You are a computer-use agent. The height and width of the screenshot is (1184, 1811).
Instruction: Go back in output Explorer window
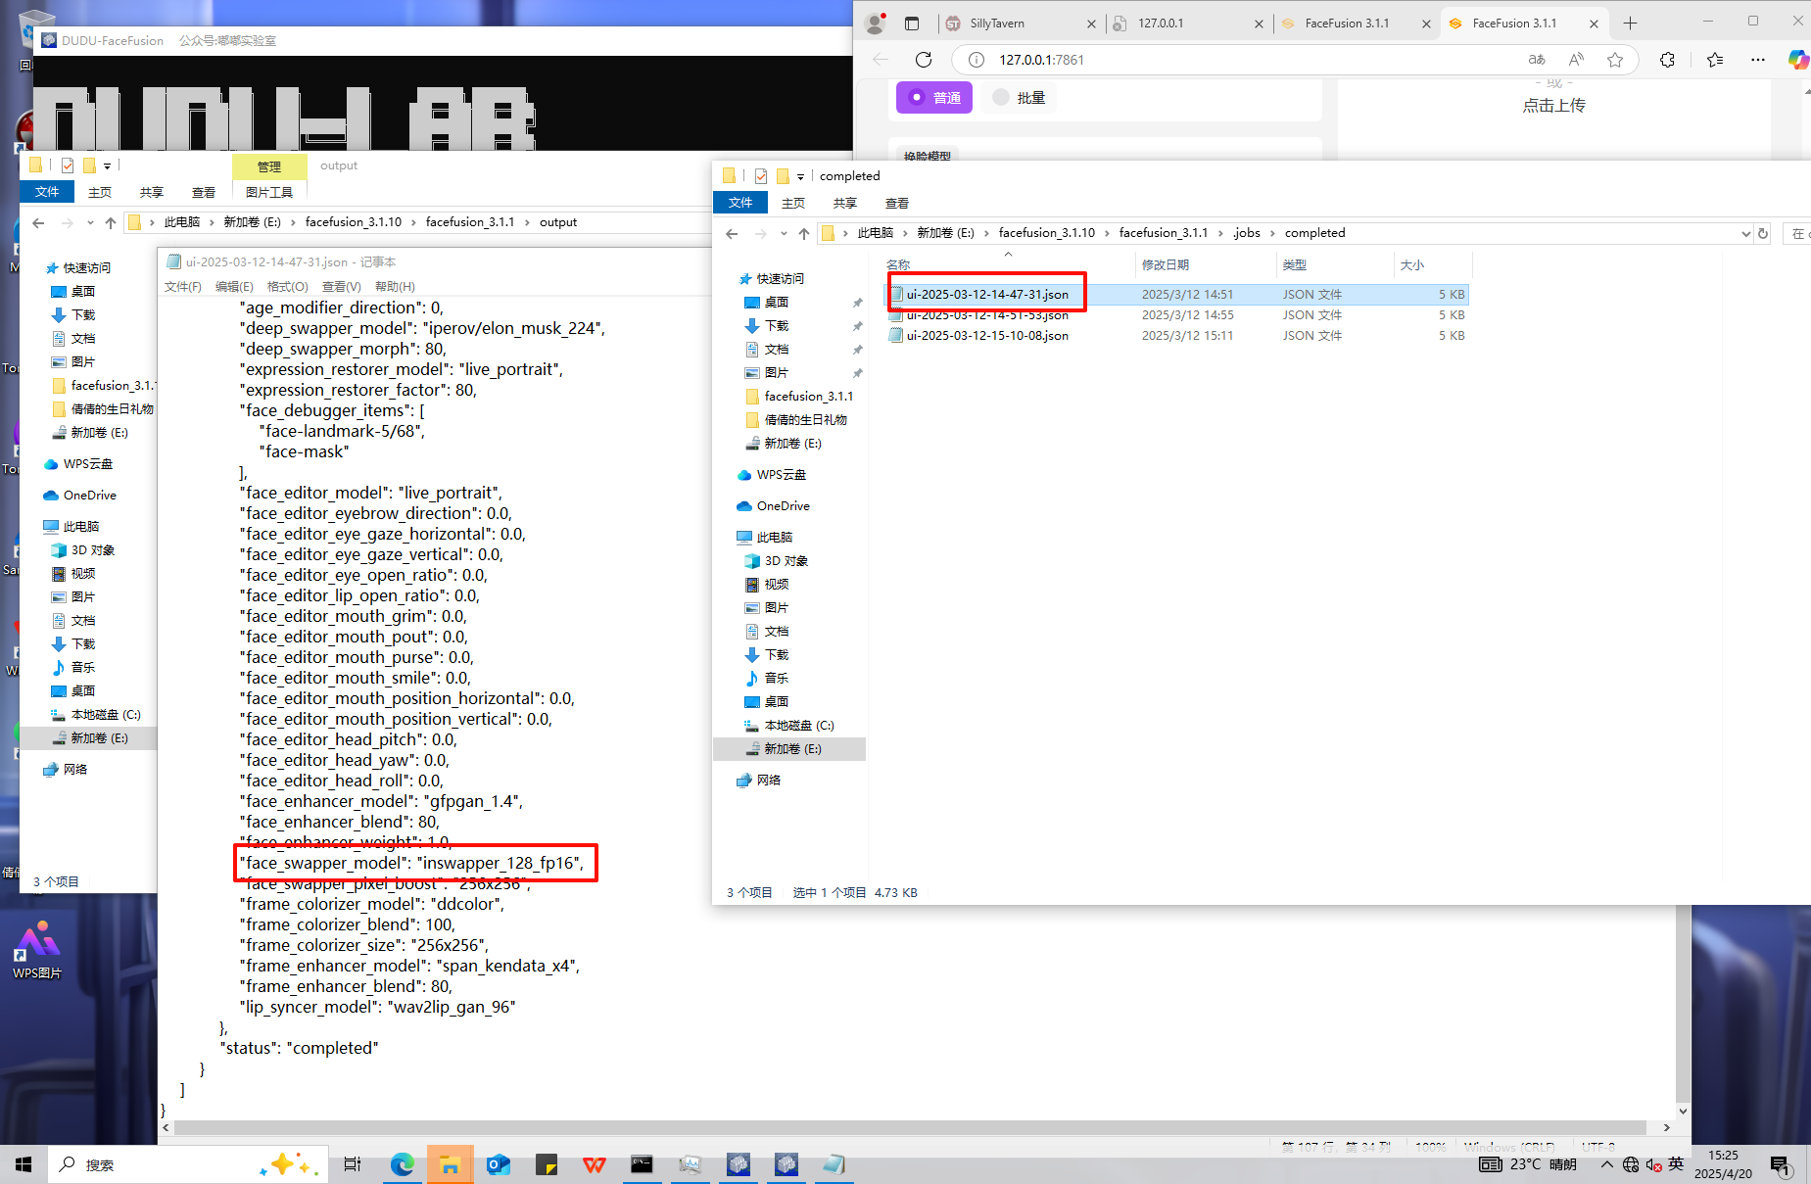click(x=38, y=222)
